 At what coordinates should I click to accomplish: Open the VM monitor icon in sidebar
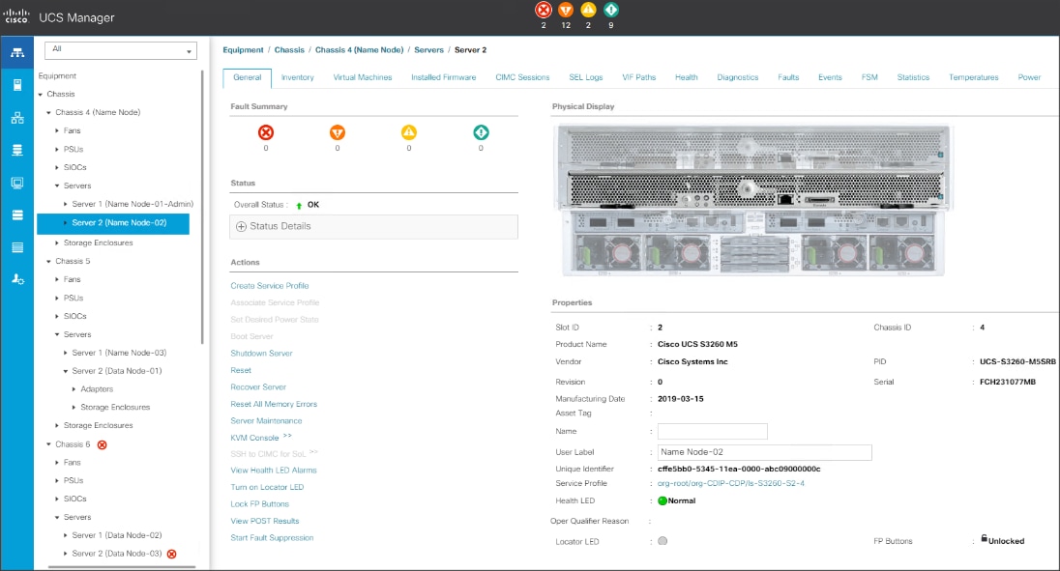click(17, 183)
